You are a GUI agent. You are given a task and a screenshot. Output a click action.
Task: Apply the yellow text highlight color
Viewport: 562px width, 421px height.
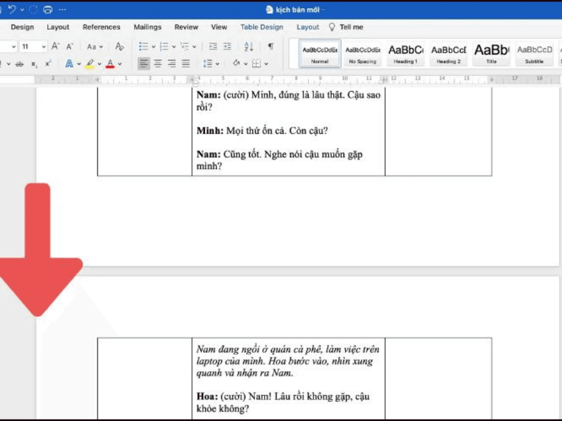coord(89,64)
